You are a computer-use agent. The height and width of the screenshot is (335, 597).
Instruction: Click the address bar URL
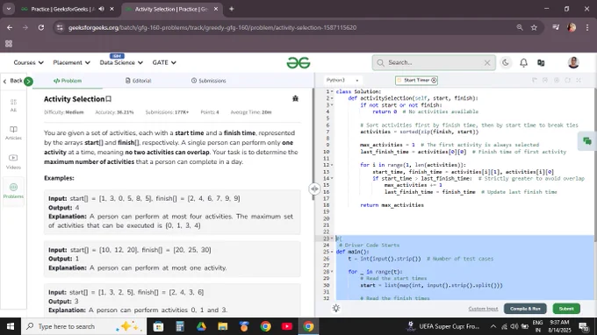click(x=212, y=27)
